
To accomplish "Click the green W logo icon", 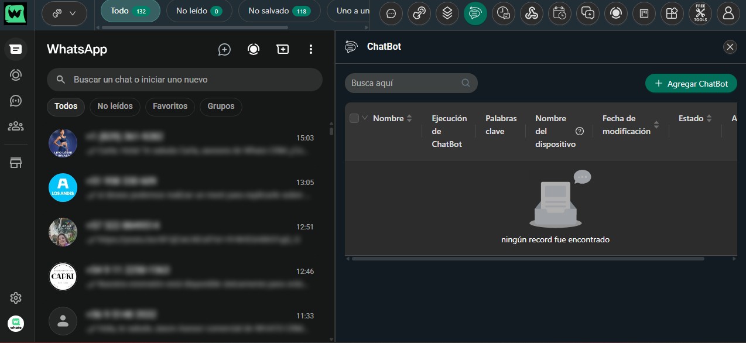I will click(15, 13).
